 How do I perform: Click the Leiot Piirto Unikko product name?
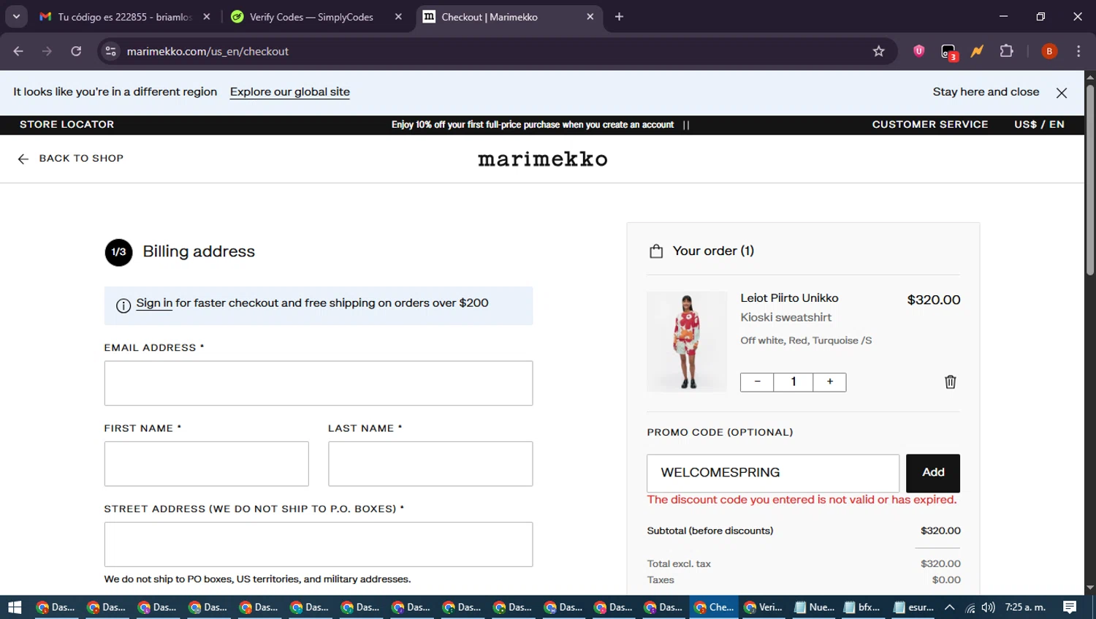[789, 298]
